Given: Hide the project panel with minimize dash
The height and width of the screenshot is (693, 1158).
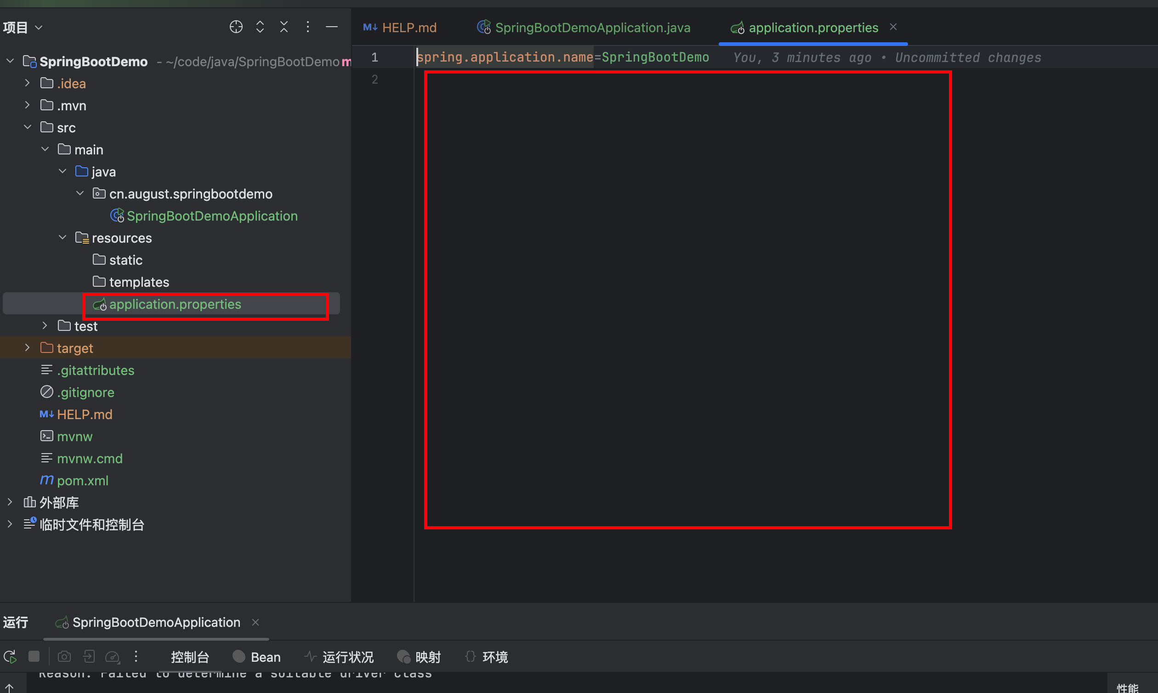Looking at the screenshot, I should [x=331, y=27].
